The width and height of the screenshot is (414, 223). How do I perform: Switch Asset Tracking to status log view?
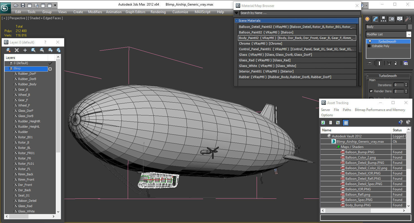tap(331, 123)
